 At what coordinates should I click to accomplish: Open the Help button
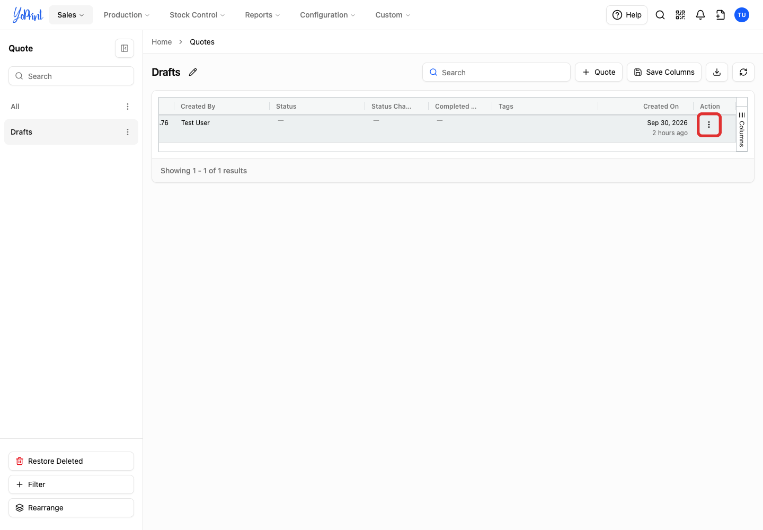point(627,15)
